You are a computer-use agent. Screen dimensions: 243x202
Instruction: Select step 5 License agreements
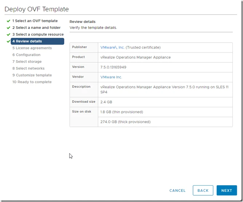pos(32,48)
